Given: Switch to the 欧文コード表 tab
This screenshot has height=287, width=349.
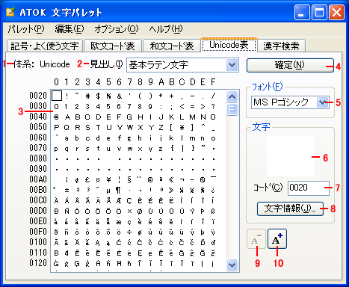Looking at the screenshot, I should tap(113, 46).
